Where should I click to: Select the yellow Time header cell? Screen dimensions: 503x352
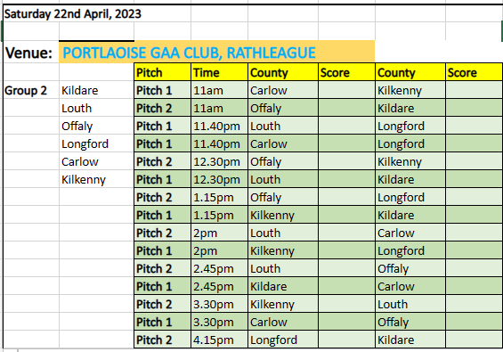(219, 72)
